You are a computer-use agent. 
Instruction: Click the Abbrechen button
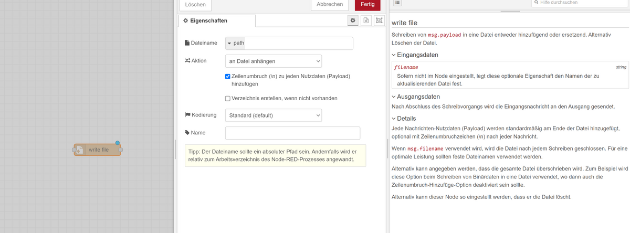[330, 4]
